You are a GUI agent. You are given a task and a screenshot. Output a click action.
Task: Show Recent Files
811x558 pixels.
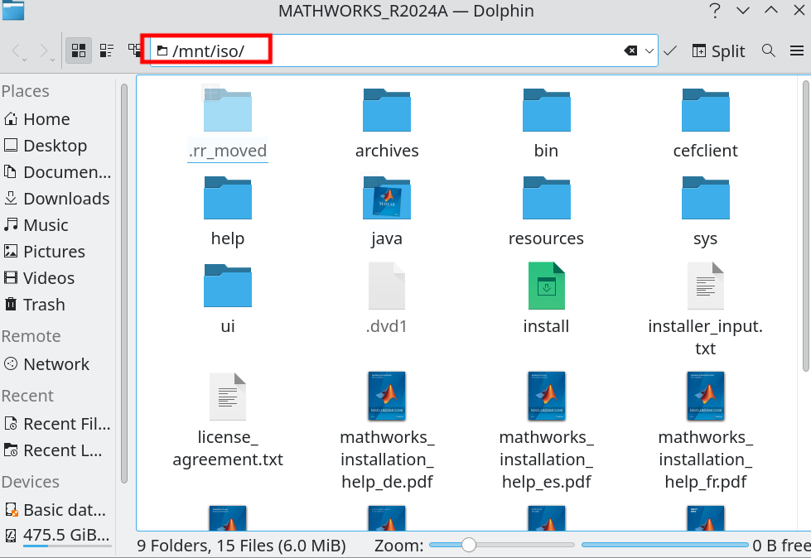click(57, 424)
